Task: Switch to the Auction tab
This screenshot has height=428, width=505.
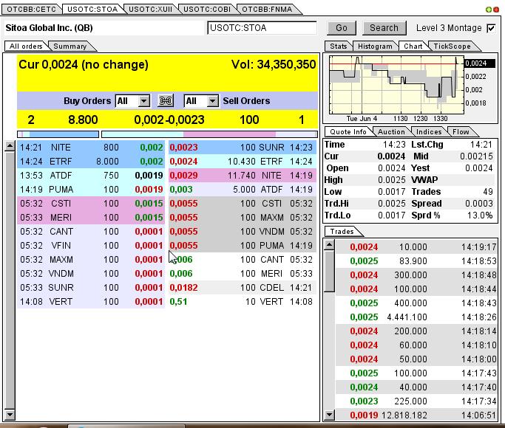Action: [391, 132]
